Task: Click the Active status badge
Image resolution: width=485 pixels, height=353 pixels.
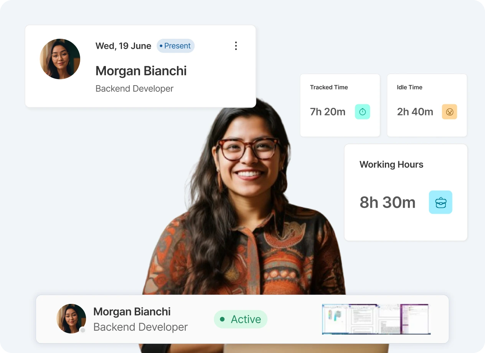Action: point(241,319)
